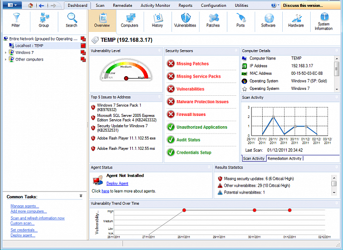Select Localhost : TEMP in tree
This screenshot has height=250, width=343.
point(29,46)
